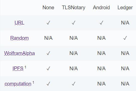Open the URL data source link
The width and height of the screenshot is (136, 91).
tap(19, 23)
